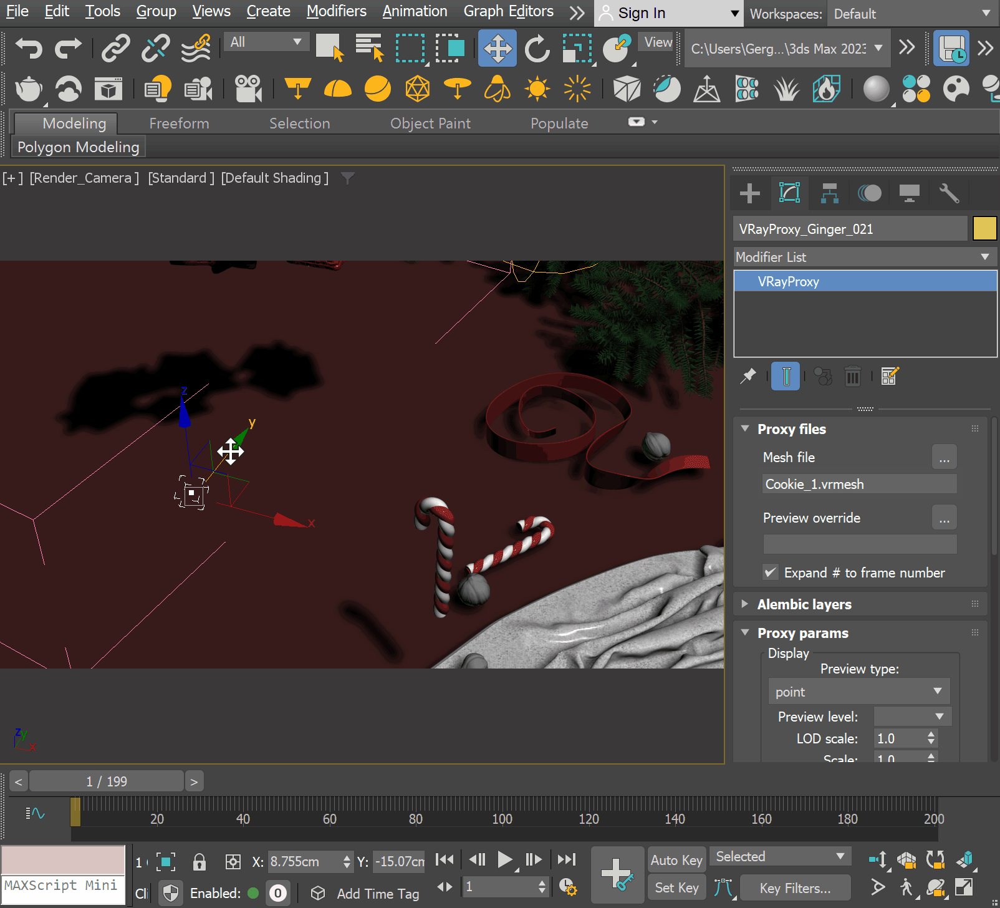This screenshot has height=908, width=1000.
Task: Click the Key Filters button
Action: tap(795, 888)
